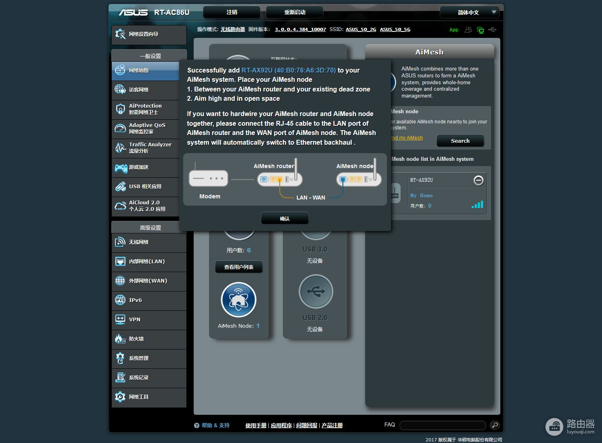Click the USB 2.0 device icon
Screen dimensions: 602x443
tap(316, 291)
